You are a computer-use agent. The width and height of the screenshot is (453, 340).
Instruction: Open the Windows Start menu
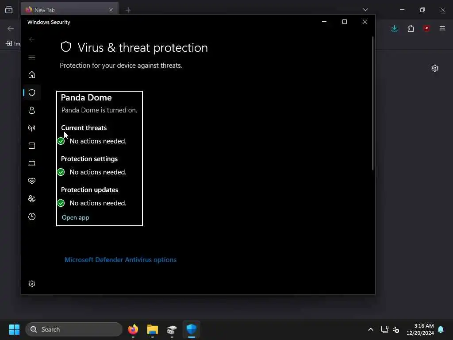14,329
